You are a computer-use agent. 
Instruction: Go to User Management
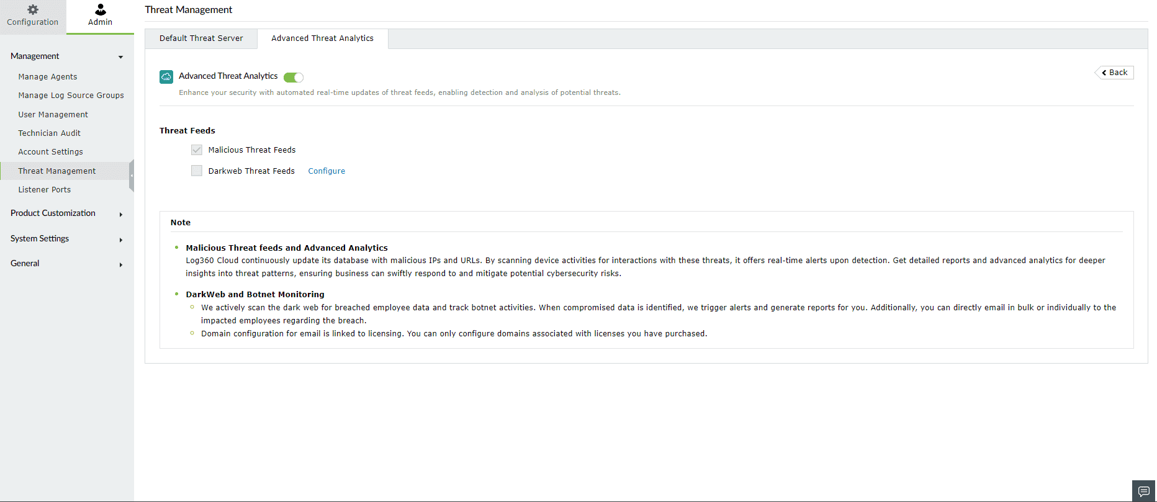(x=53, y=115)
